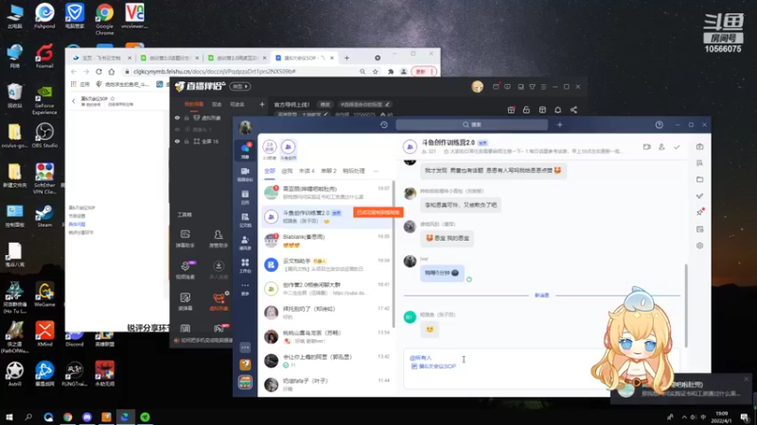Select the @我 filter tab in Feishu
Viewport: 757px width, 425px height.
(287, 171)
